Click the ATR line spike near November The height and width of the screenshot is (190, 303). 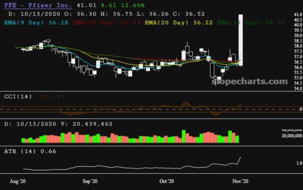click(241, 158)
